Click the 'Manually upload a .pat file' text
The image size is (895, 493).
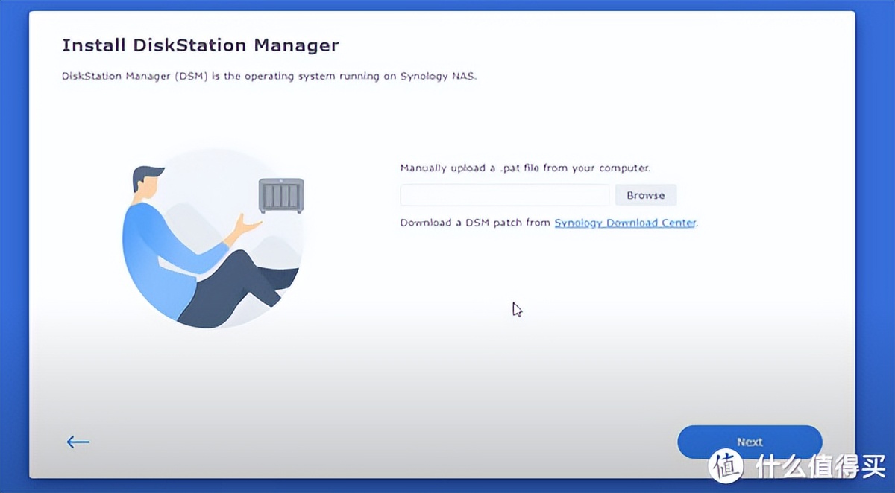coord(526,168)
